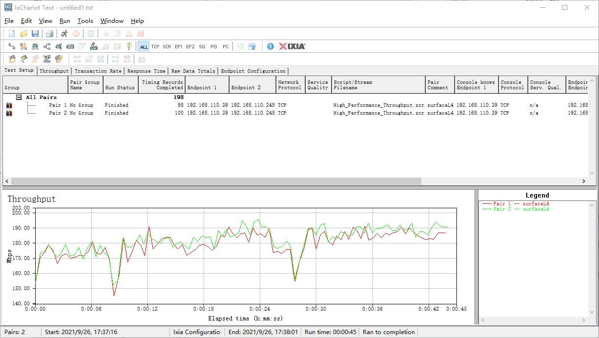Open the Tools menu
Viewport: 599px width, 338px height.
point(85,21)
